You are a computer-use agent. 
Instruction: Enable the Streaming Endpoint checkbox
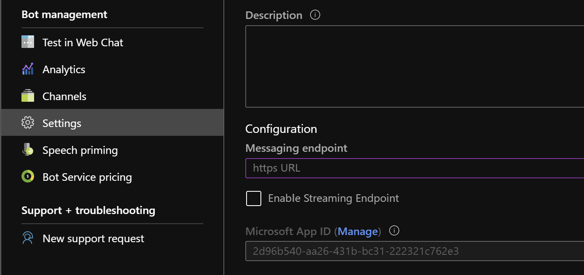[x=254, y=198]
